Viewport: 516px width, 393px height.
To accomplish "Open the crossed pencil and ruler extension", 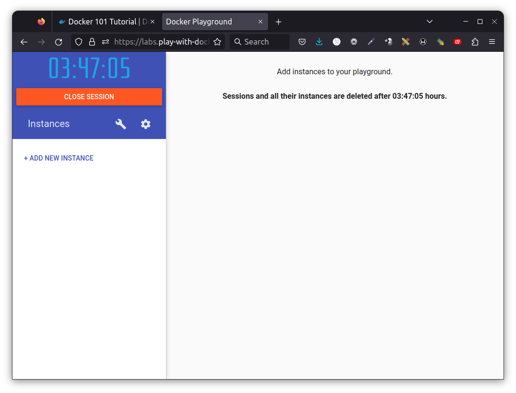I will [x=406, y=42].
